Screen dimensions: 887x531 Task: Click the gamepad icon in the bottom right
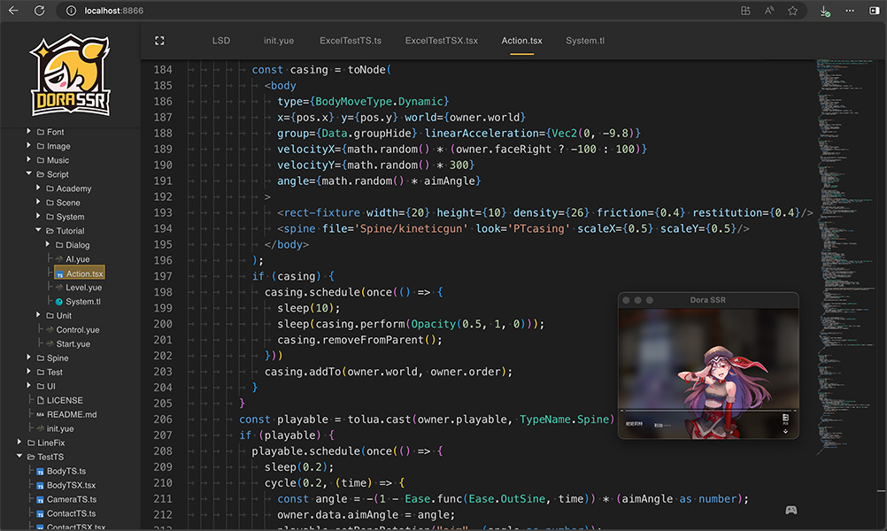point(791,510)
